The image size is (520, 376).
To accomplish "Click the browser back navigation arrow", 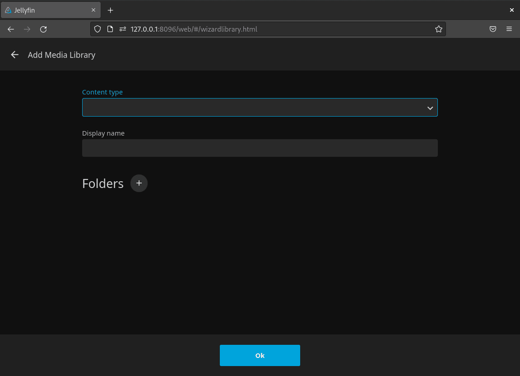I will pyautogui.click(x=10, y=29).
